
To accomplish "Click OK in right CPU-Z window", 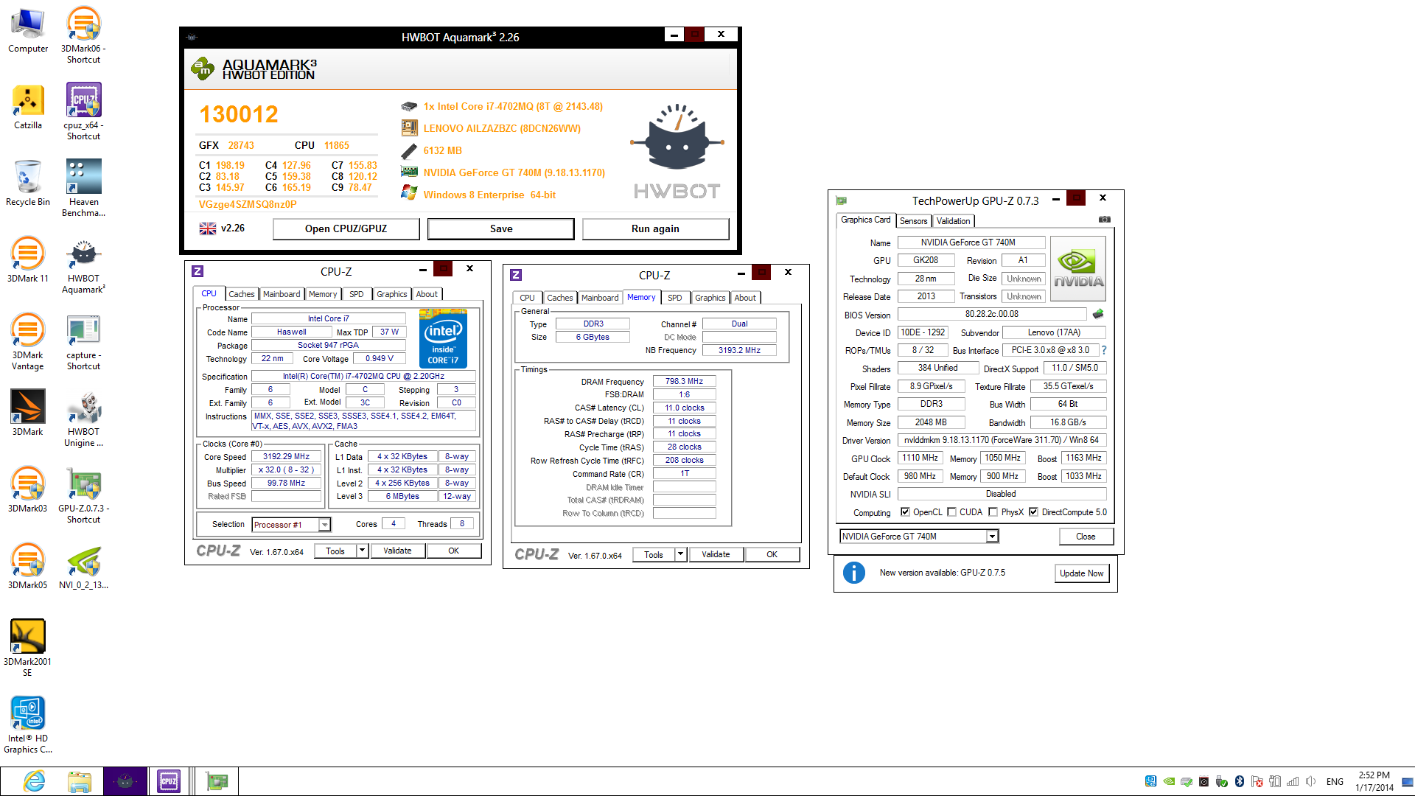I will (x=772, y=554).
